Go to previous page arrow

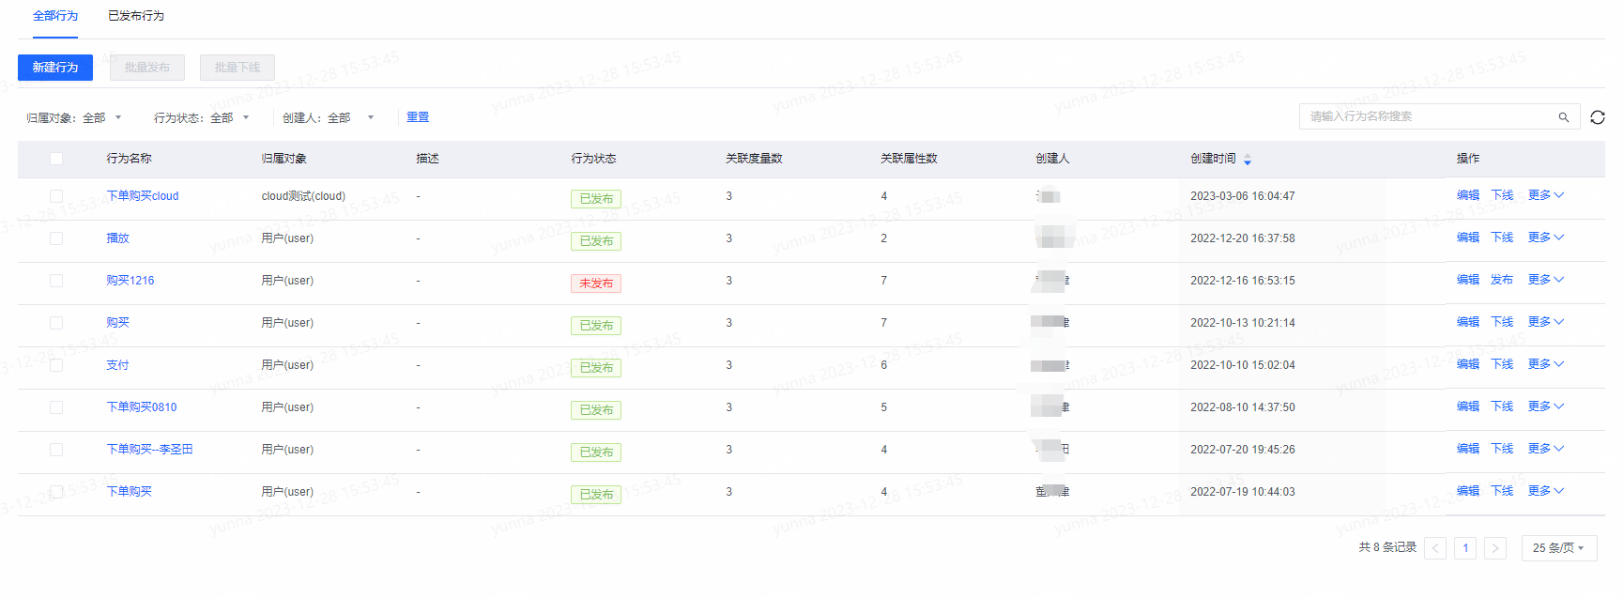coord(1435,548)
